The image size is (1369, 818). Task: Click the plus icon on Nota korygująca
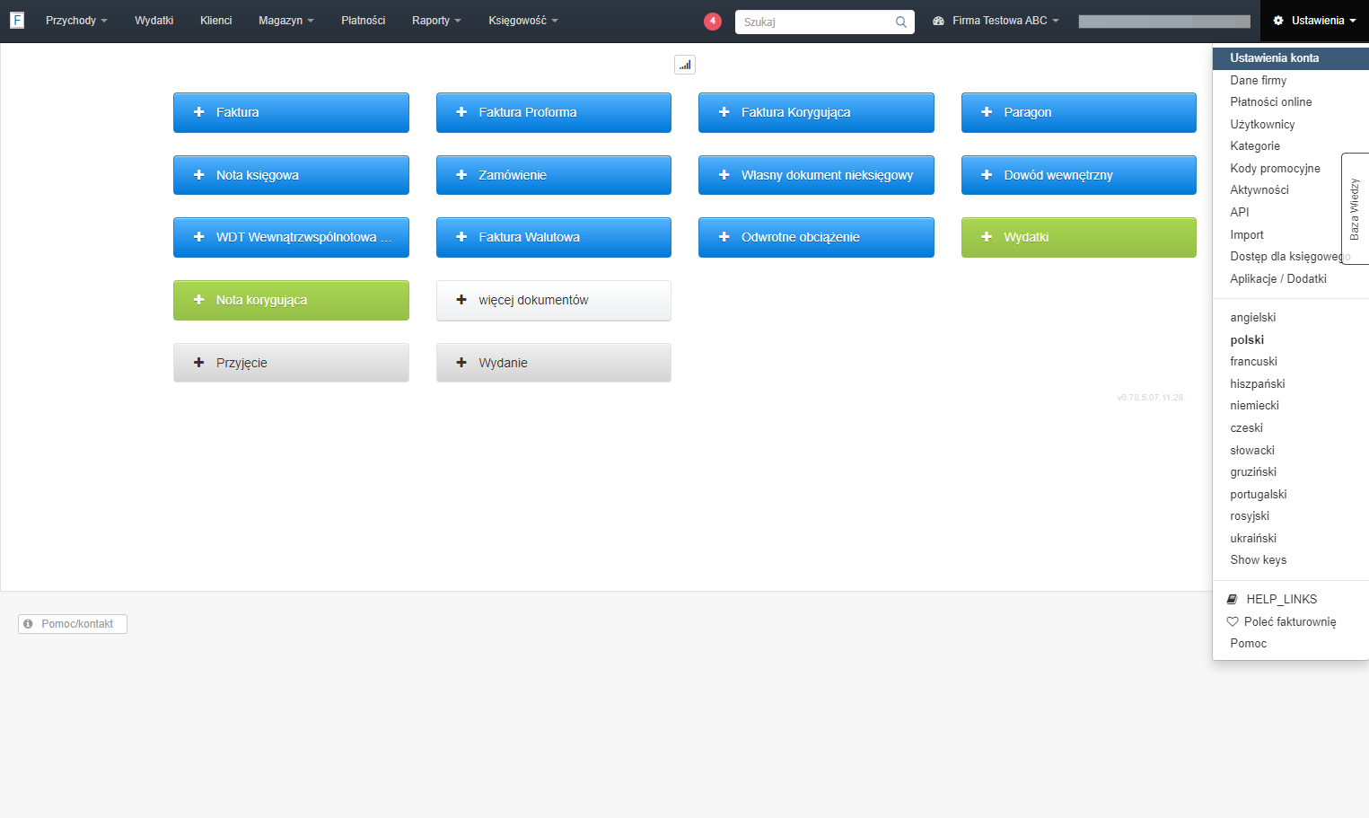(x=199, y=300)
